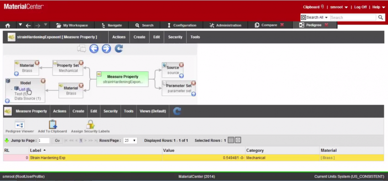Close the Pedigree tab with red X
This screenshot has height=181, width=388.
326,25
